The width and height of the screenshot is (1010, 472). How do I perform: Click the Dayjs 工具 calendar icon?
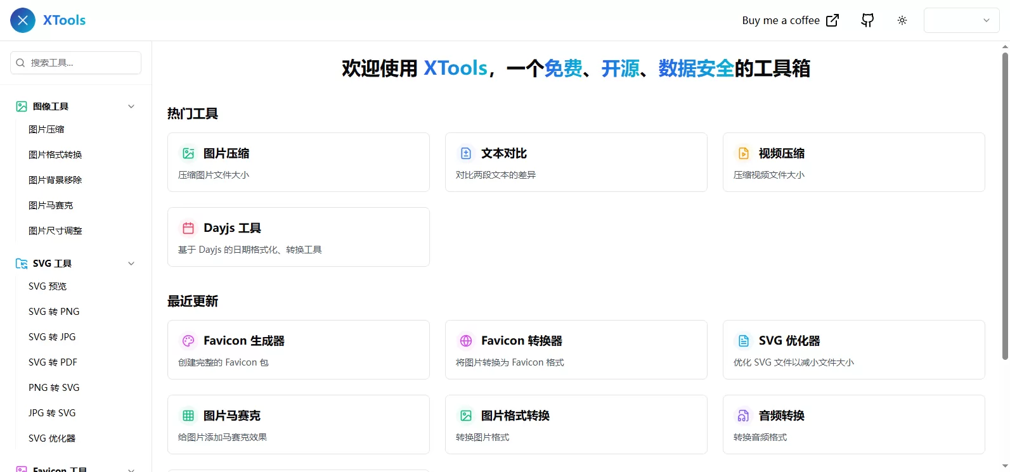pos(188,228)
